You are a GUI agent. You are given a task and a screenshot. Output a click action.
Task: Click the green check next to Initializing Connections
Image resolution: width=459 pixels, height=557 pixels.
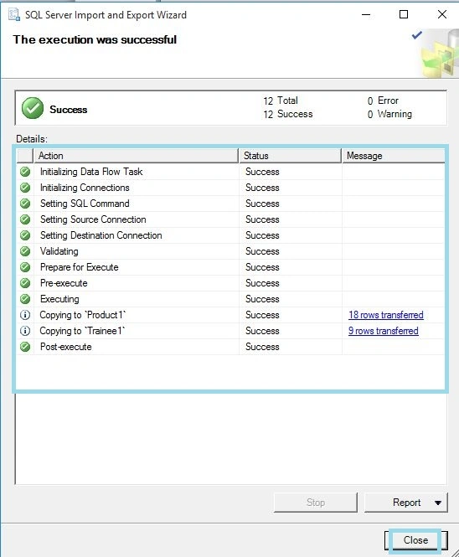coord(25,188)
